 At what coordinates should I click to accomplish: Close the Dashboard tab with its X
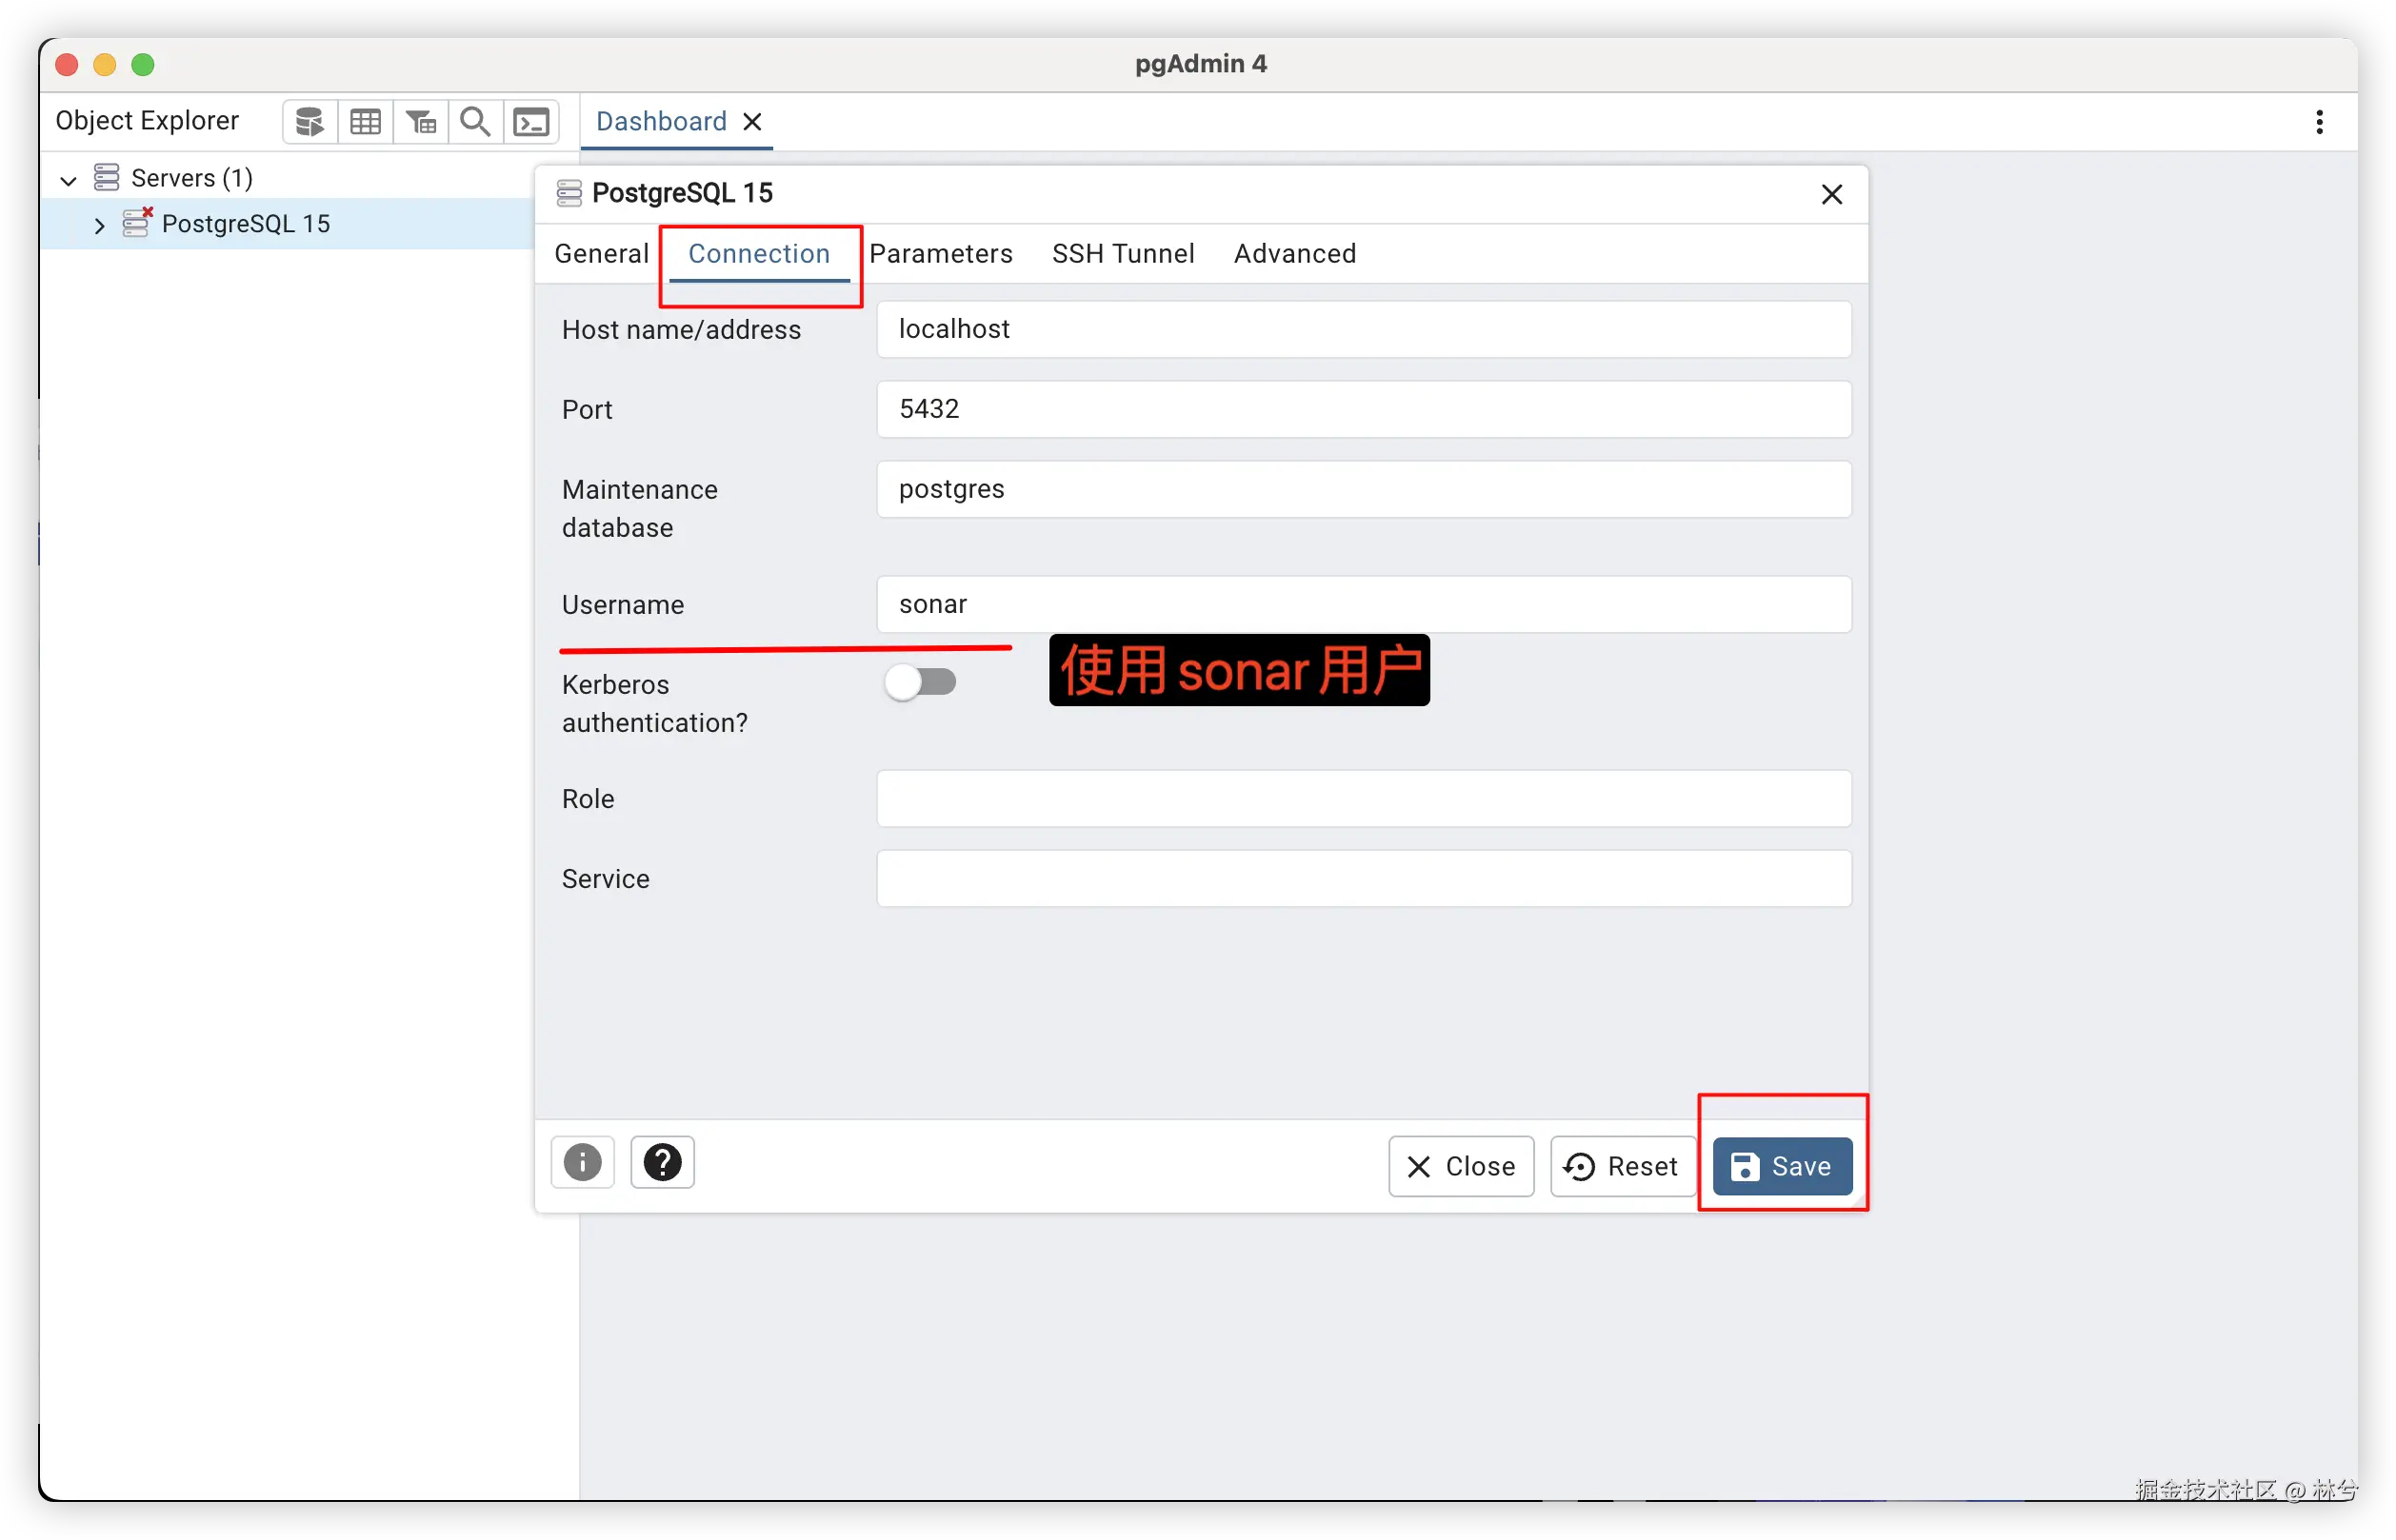coord(752,122)
